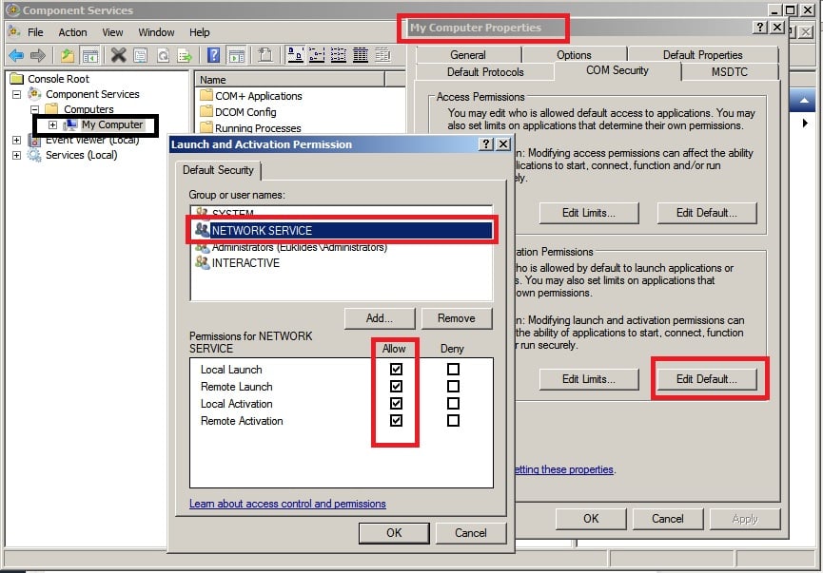
Task: Open the Running Processes folder
Action: coord(250,128)
